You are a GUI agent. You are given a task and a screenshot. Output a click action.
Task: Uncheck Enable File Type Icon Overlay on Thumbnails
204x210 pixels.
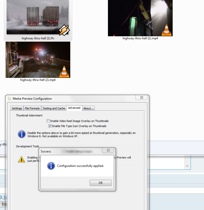pos(50,126)
